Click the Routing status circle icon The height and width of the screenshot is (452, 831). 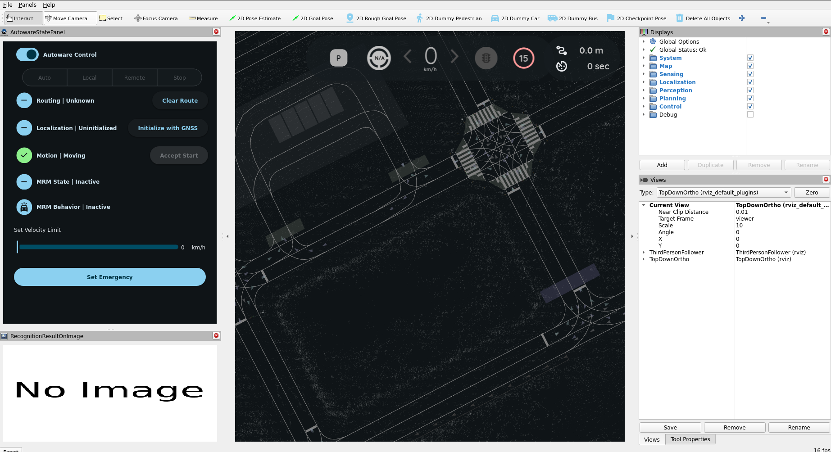pos(24,100)
